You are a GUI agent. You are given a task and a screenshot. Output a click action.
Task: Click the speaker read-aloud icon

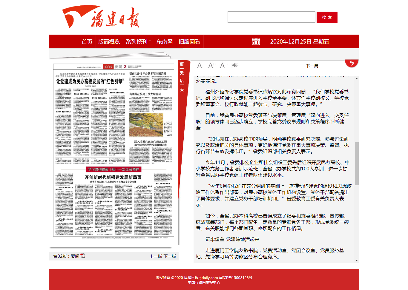point(235,65)
